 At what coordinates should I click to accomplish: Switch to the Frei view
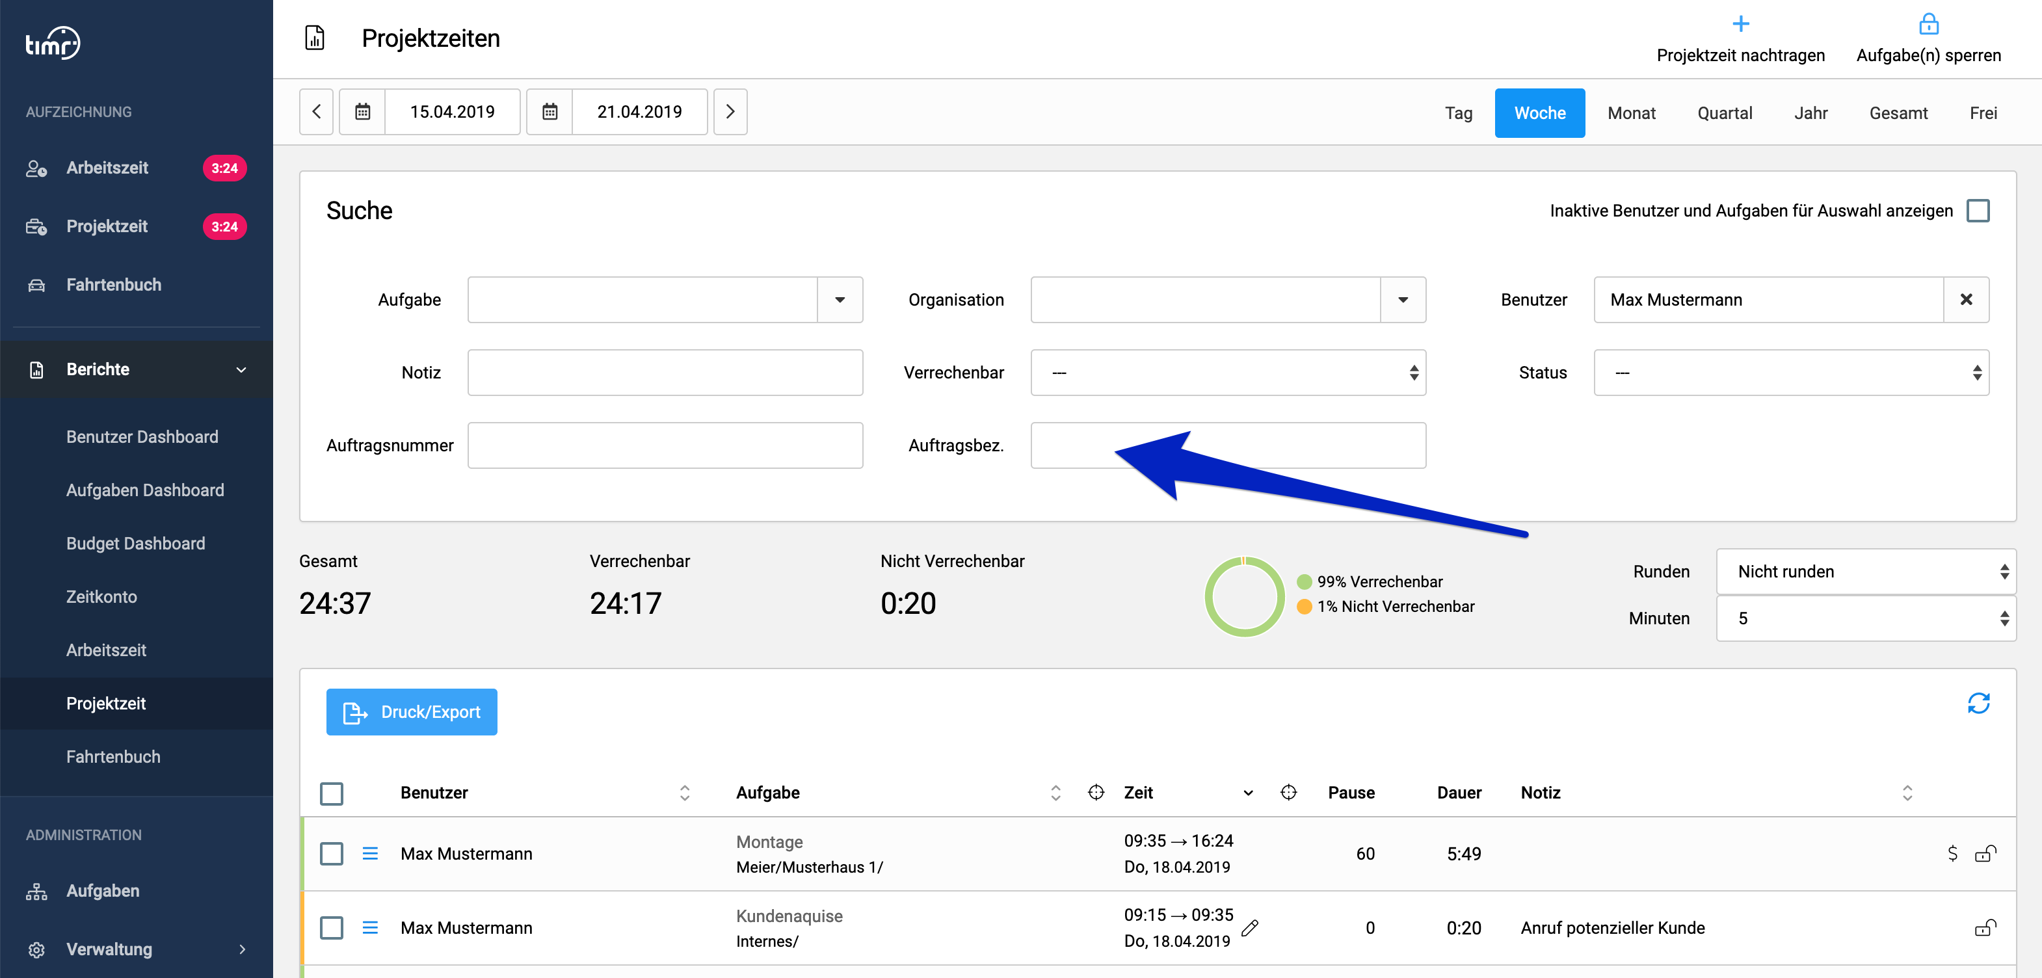click(1983, 112)
